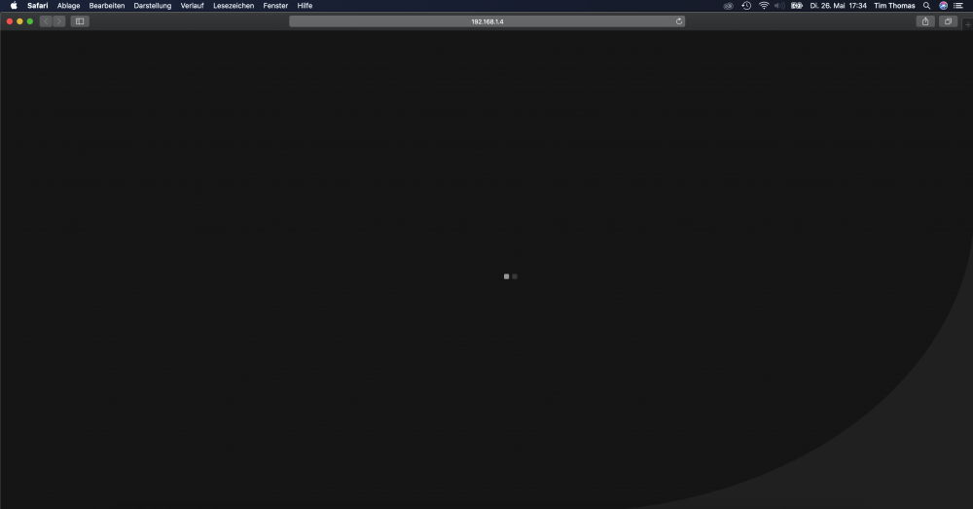973x509 pixels.
Task: Go forward using Safari's forward arrow
Action: tap(59, 21)
